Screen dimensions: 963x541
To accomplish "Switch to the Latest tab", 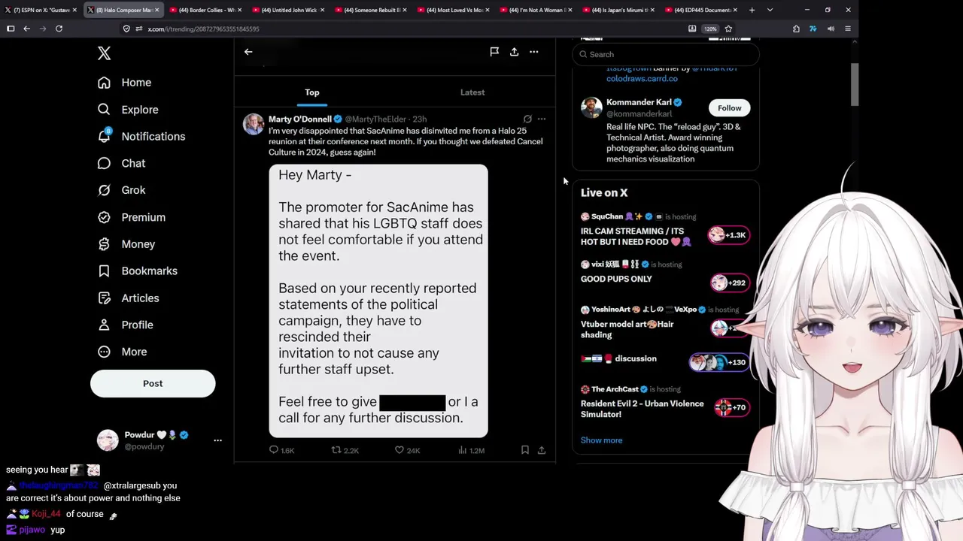I will tap(472, 92).
